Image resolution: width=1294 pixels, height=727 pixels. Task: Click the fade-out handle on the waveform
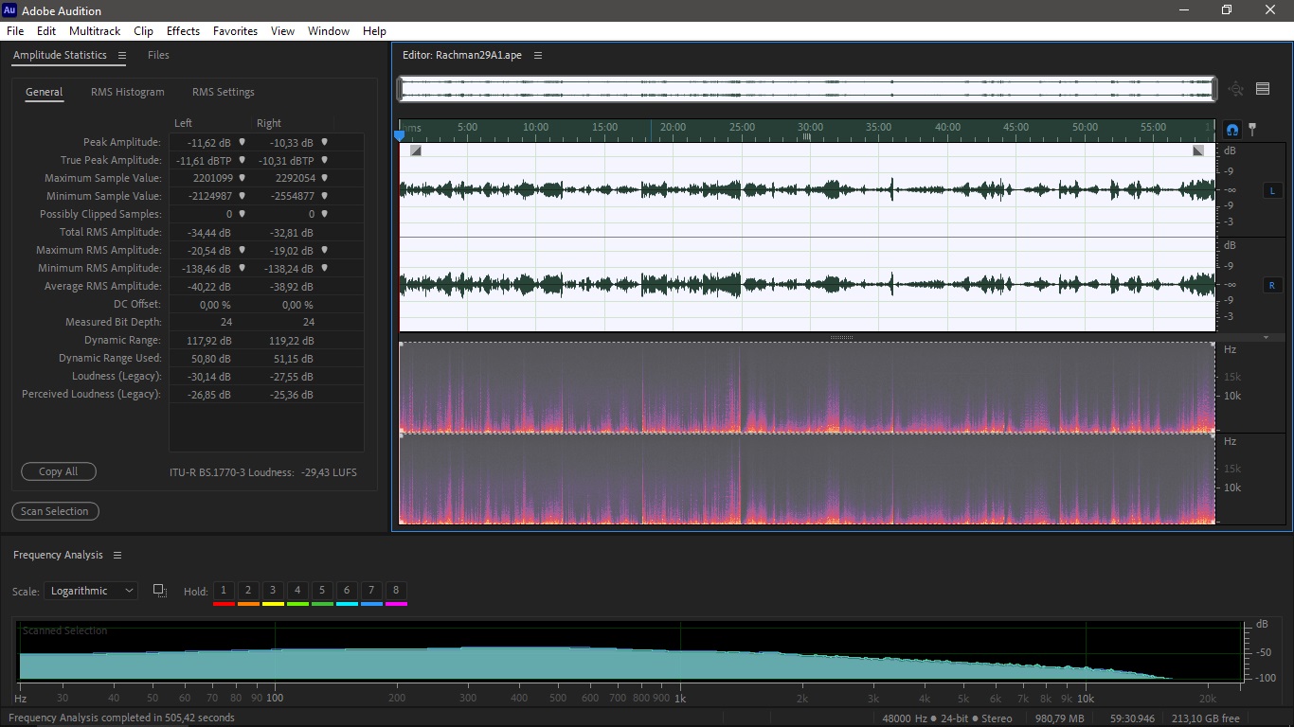point(1198,151)
